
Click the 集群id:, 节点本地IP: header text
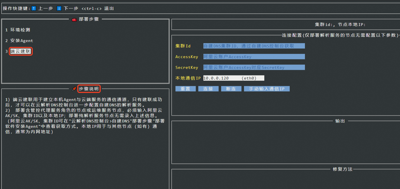click(x=340, y=25)
